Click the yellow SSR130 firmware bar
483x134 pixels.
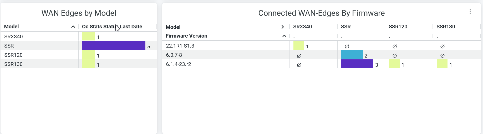(x=442, y=64)
